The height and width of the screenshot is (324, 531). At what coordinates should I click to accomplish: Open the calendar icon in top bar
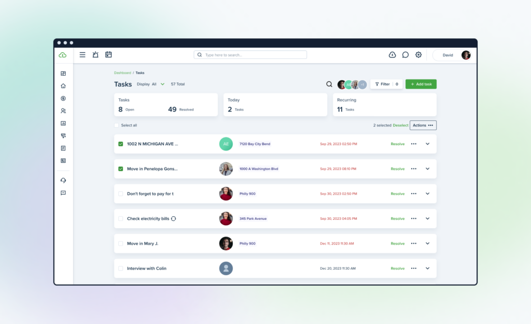pos(108,54)
